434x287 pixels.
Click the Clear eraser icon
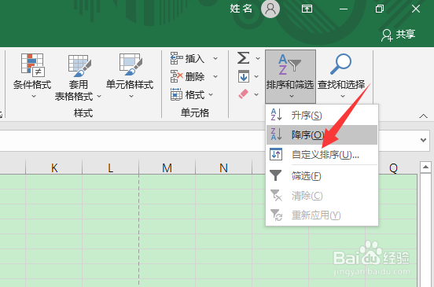[243, 94]
